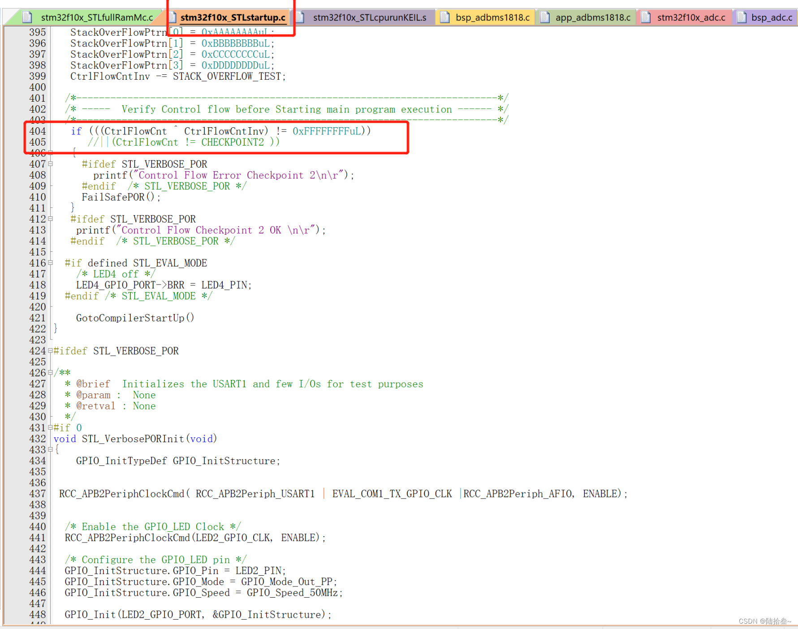Image resolution: width=798 pixels, height=629 pixels.
Task: Collapse the #ifdef STL_VERBOSE_POR block at line 412
Action: [x=50, y=219]
